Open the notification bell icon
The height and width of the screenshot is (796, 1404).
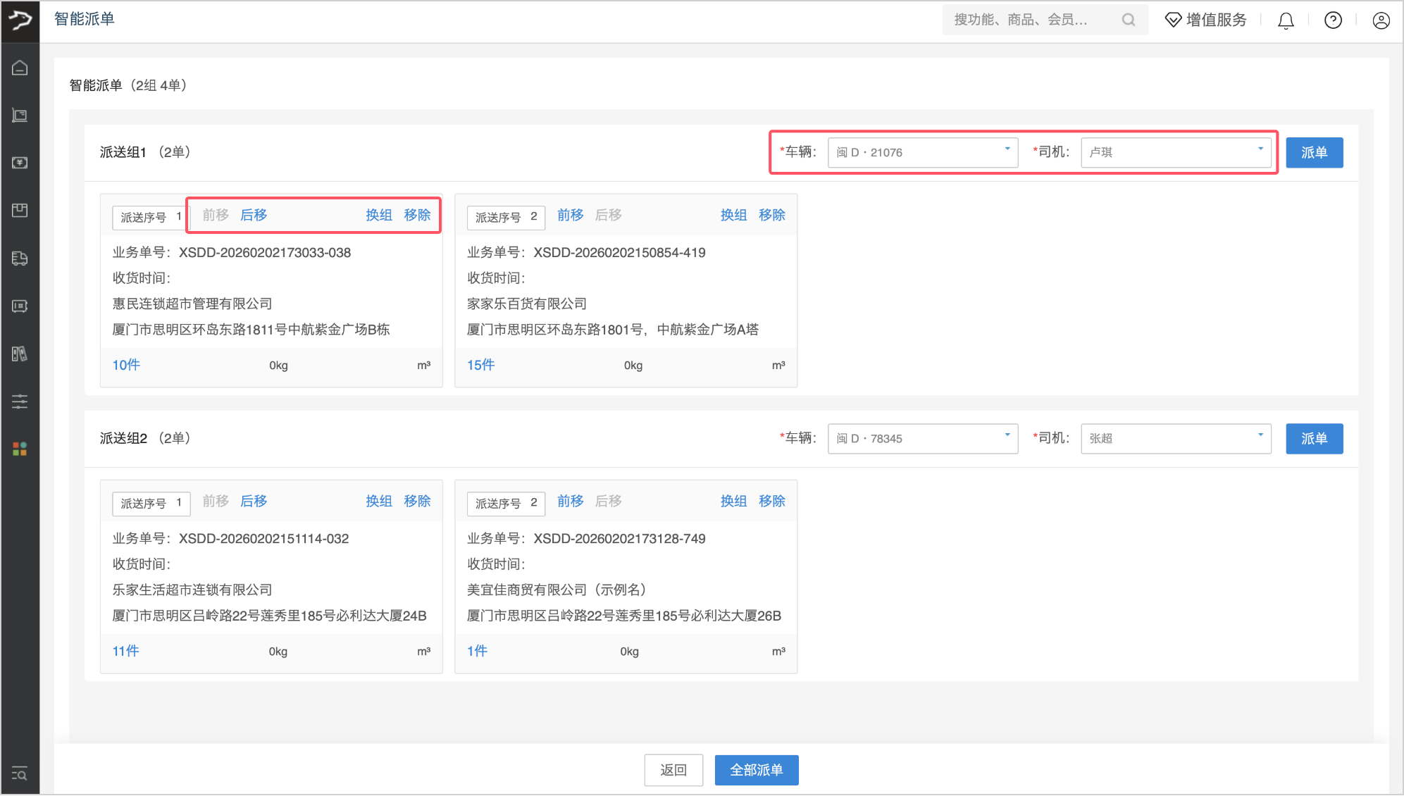tap(1286, 20)
